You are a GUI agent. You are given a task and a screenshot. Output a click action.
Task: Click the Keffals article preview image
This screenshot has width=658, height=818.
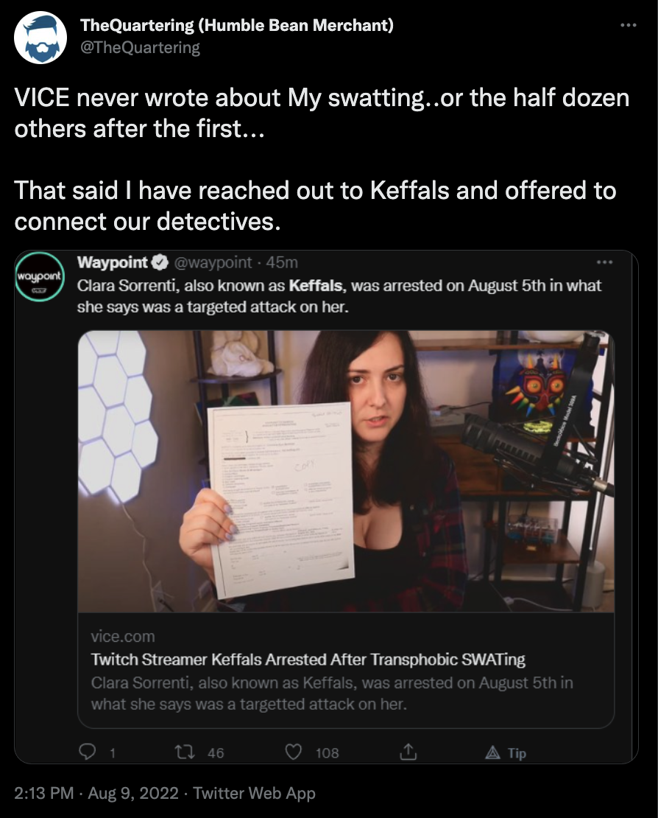click(x=346, y=471)
